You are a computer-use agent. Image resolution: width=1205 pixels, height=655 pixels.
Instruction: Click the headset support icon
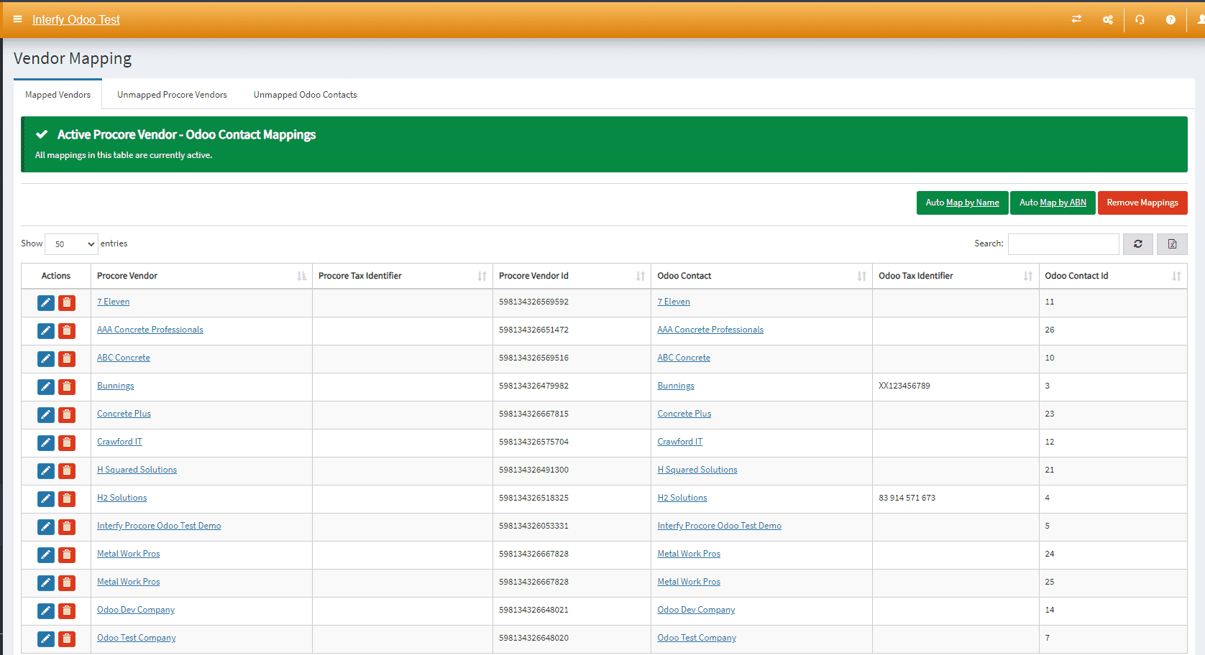pyautogui.click(x=1140, y=19)
